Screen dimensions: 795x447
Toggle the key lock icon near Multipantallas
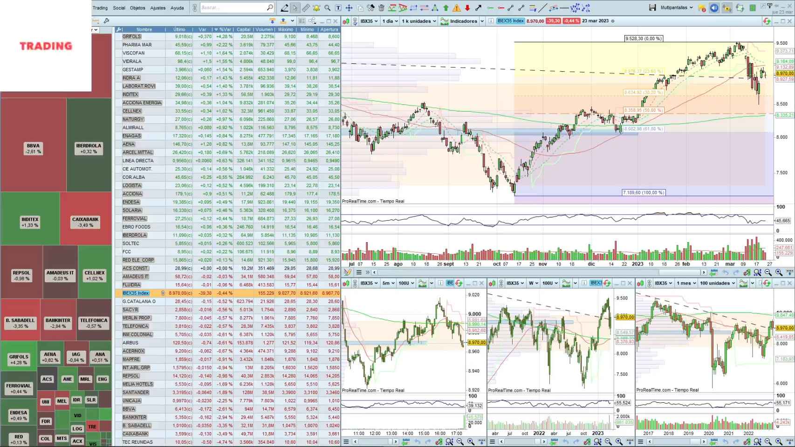(727, 7)
